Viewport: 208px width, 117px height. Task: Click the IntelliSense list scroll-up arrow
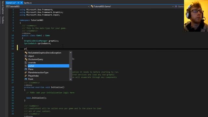[x=71, y=53]
